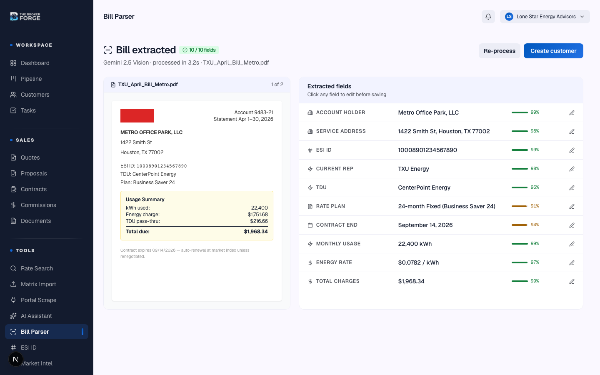Click the Matrix Import upload icon
This screenshot has height=375, width=600.
[13, 284]
